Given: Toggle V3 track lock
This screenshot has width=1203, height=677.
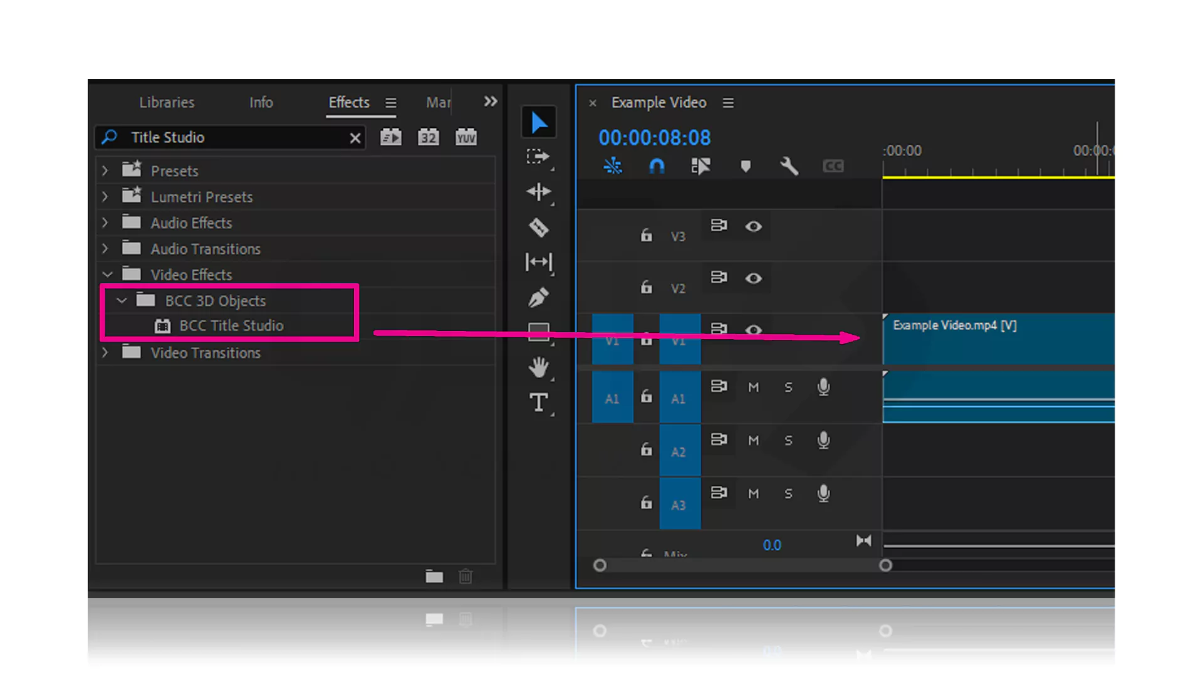Looking at the screenshot, I should point(646,236).
